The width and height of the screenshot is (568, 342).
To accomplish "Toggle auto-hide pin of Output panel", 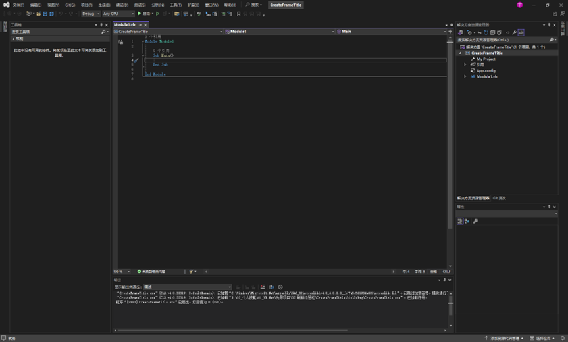I will click(x=444, y=280).
